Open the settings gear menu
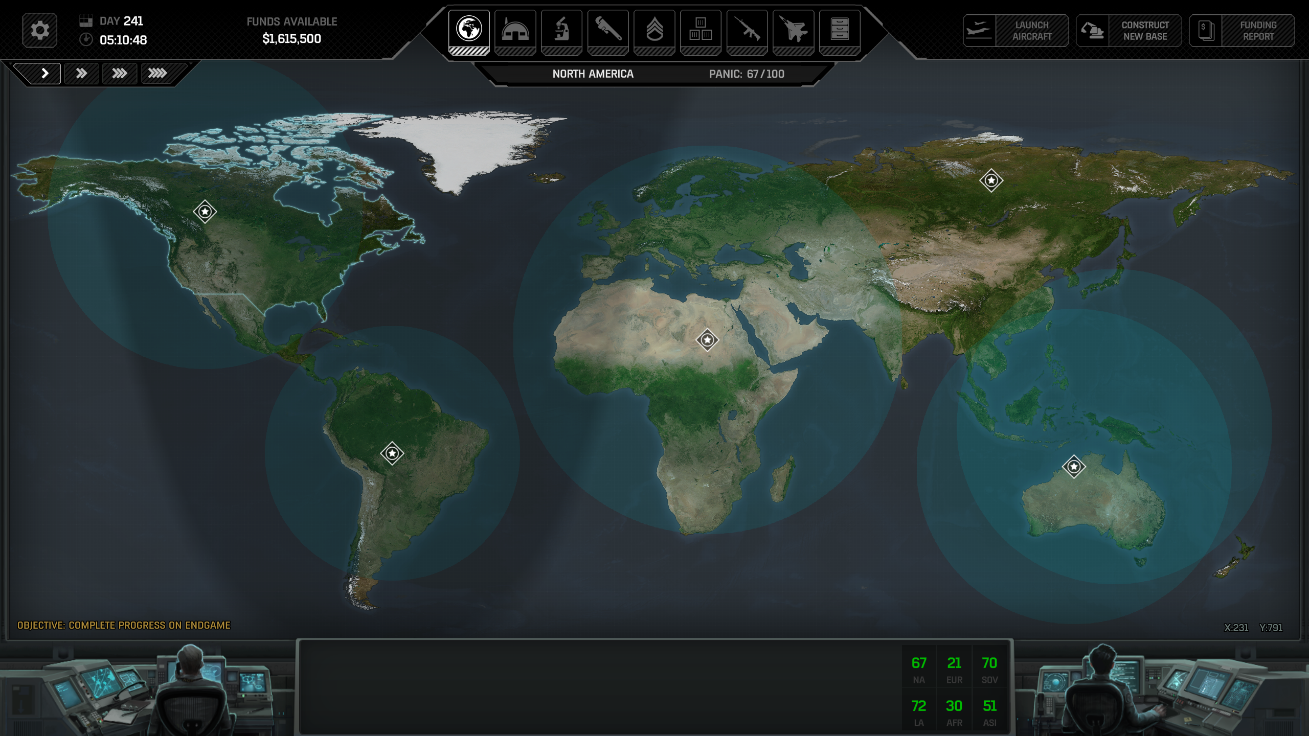 click(x=40, y=30)
